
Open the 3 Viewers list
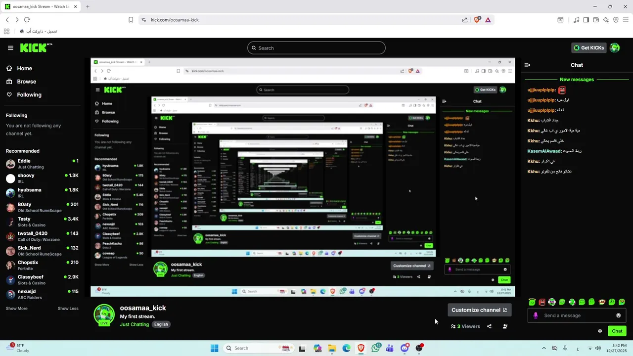point(465,326)
